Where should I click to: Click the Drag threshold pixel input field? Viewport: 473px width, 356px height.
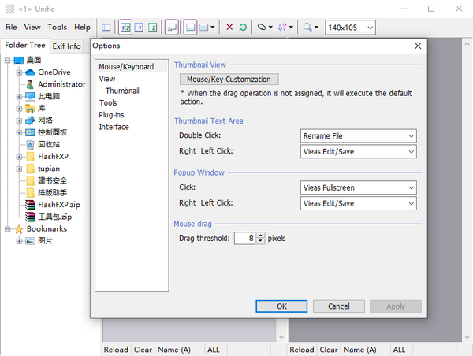tap(245, 238)
